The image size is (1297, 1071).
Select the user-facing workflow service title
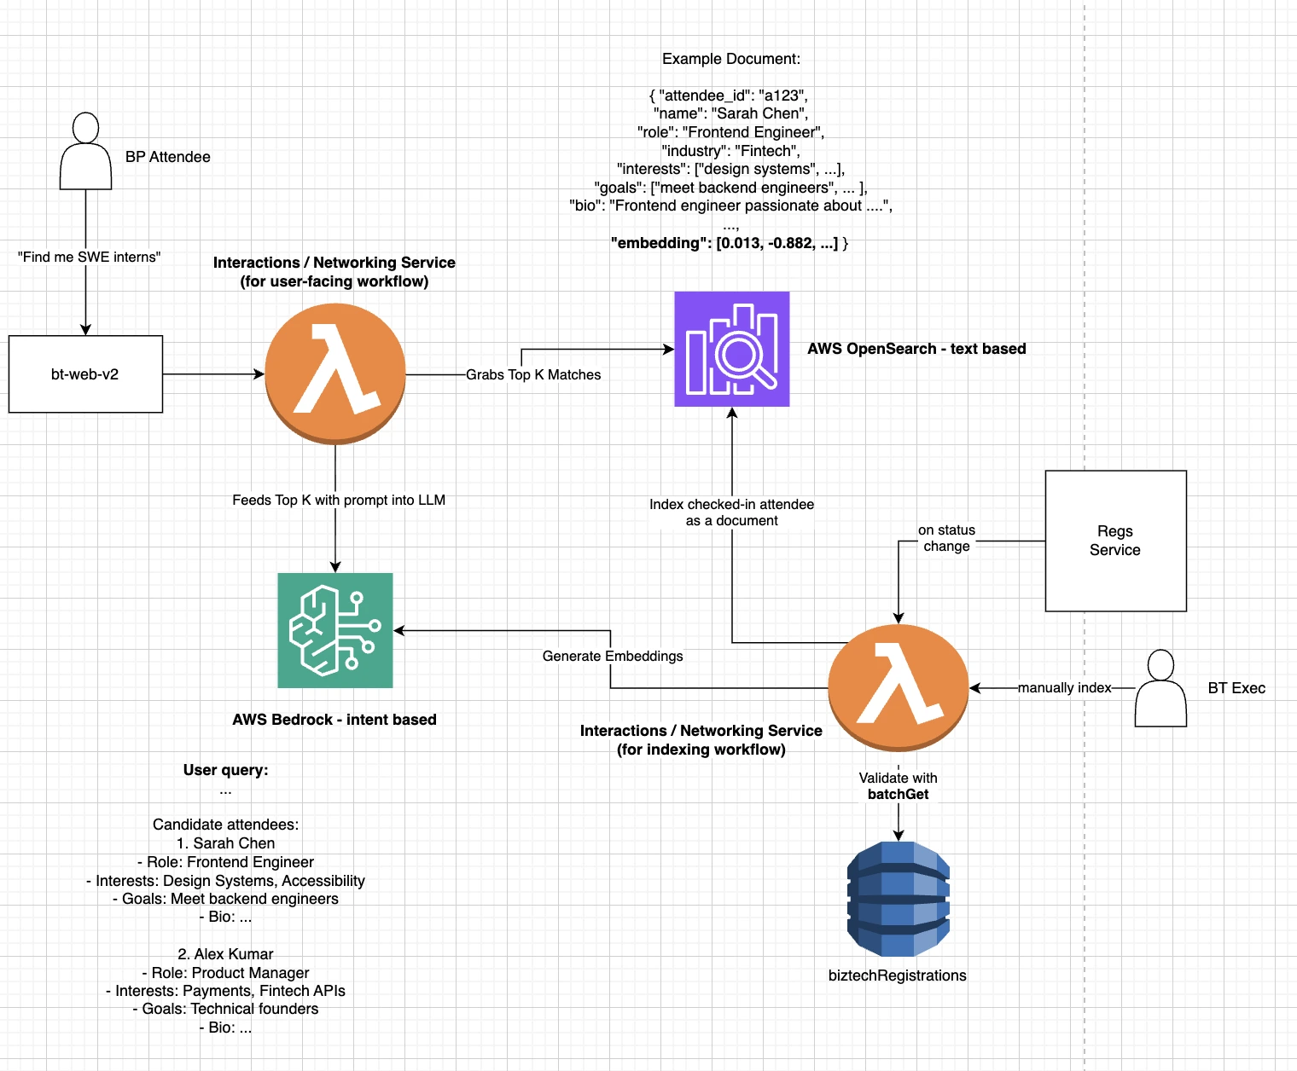334,272
